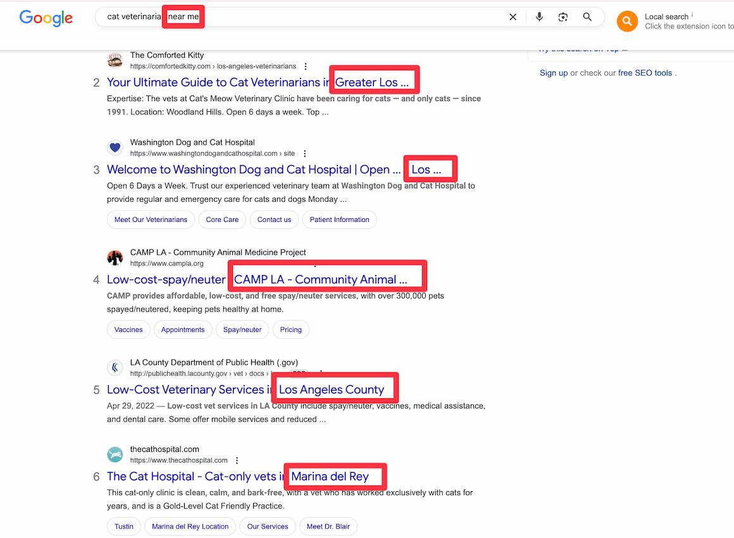Click the washingtondogandcathospital.com URL text

pyautogui.click(x=213, y=154)
